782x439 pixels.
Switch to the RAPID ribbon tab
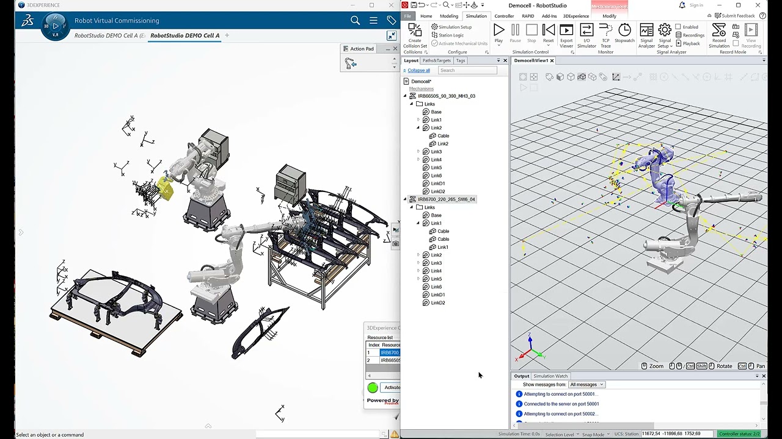[x=528, y=16]
